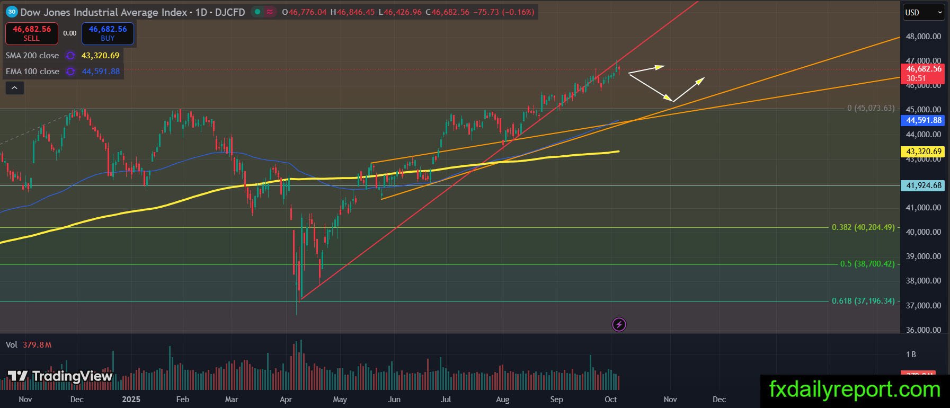Click the change value −75.73 (−0.16%)

click(x=503, y=12)
